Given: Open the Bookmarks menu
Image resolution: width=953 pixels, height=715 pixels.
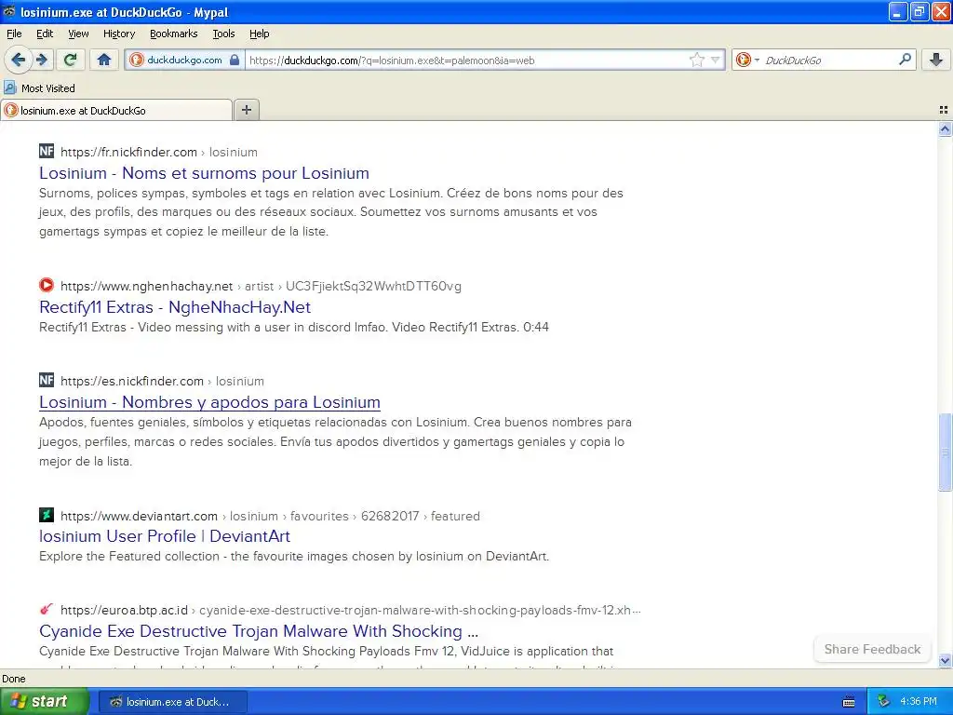Looking at the screenshot, I should click(x=174, y=34).
